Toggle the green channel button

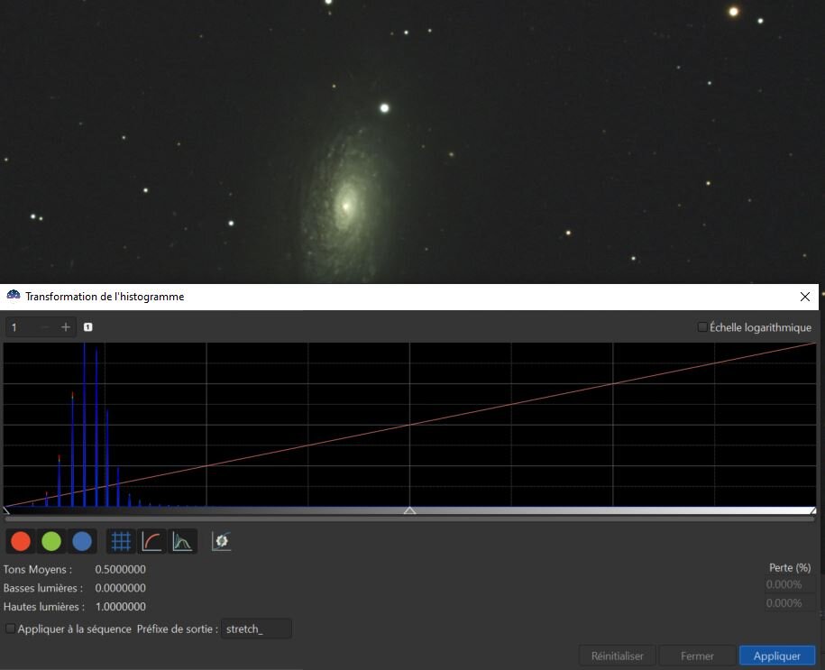(51, 541)
